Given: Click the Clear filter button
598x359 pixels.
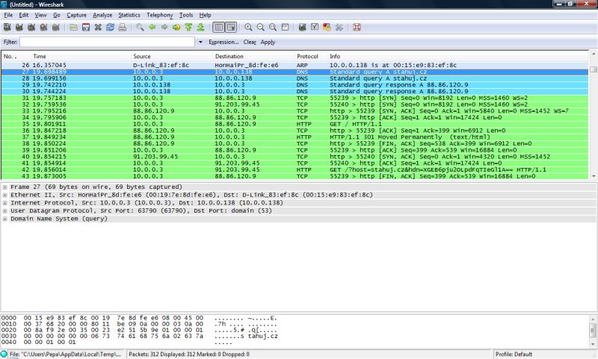Looking at the screenshot, I should coord(250,42).
